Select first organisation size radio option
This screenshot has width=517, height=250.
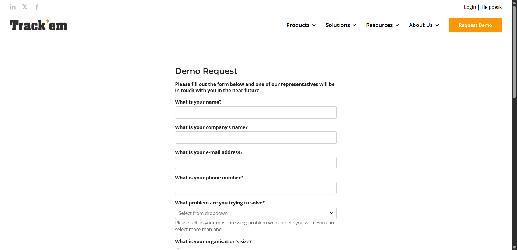(x=178, y=249)
